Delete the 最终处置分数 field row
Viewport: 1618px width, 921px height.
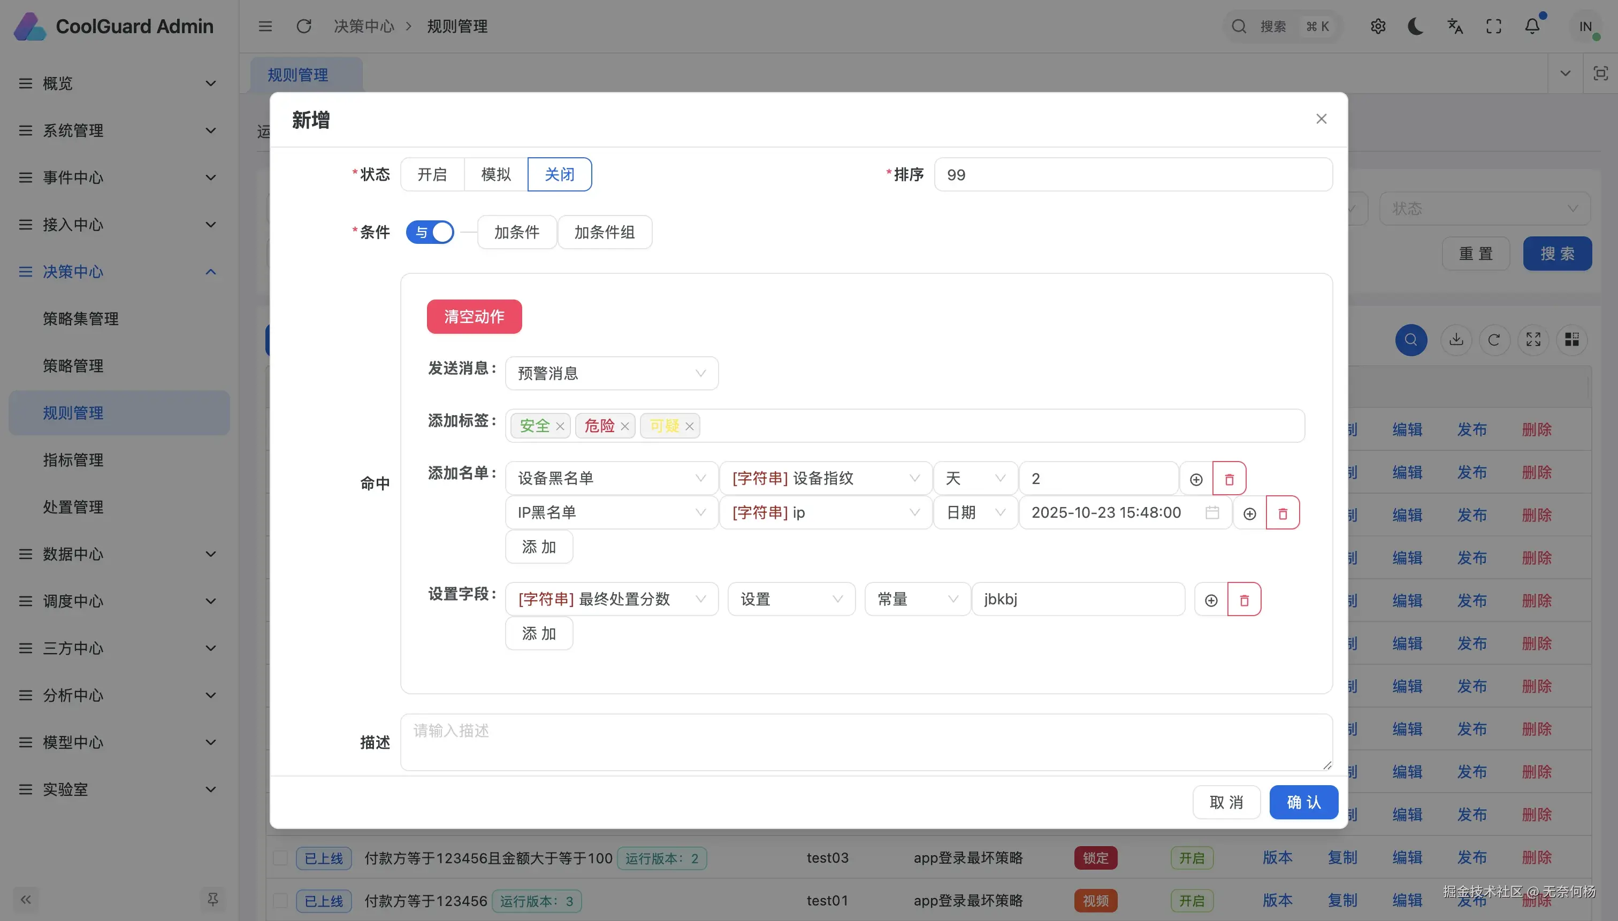1243,600
